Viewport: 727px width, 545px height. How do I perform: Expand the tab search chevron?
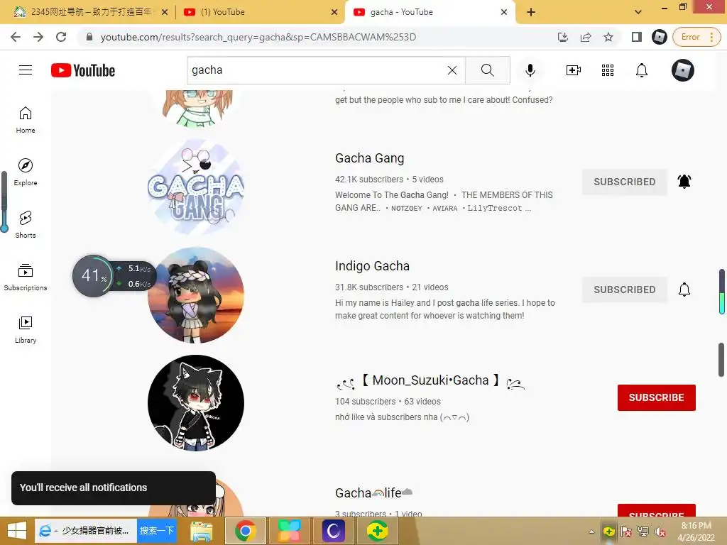[x=638, y=13]
